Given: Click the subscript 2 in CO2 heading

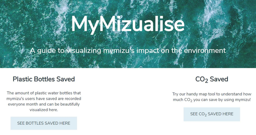Looking at the screenshot, I should coord(206,81).
